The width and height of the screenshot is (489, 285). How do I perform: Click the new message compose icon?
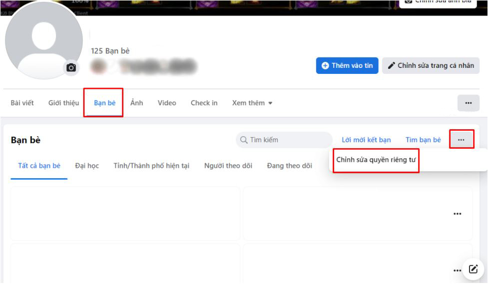(473, 269)
